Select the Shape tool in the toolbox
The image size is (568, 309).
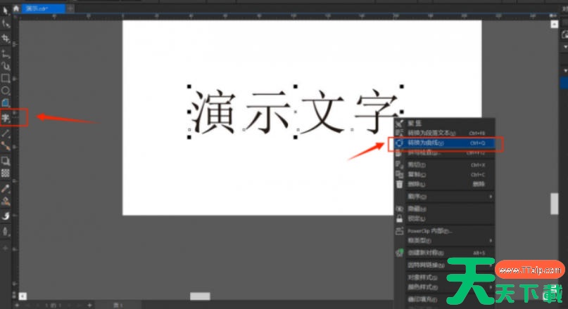point(6,24)
